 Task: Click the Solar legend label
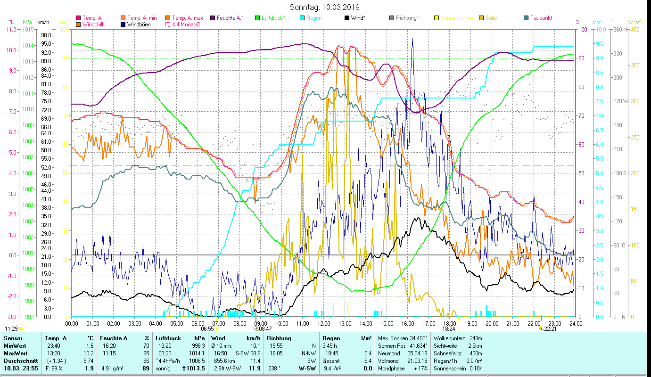click(492, 18)
